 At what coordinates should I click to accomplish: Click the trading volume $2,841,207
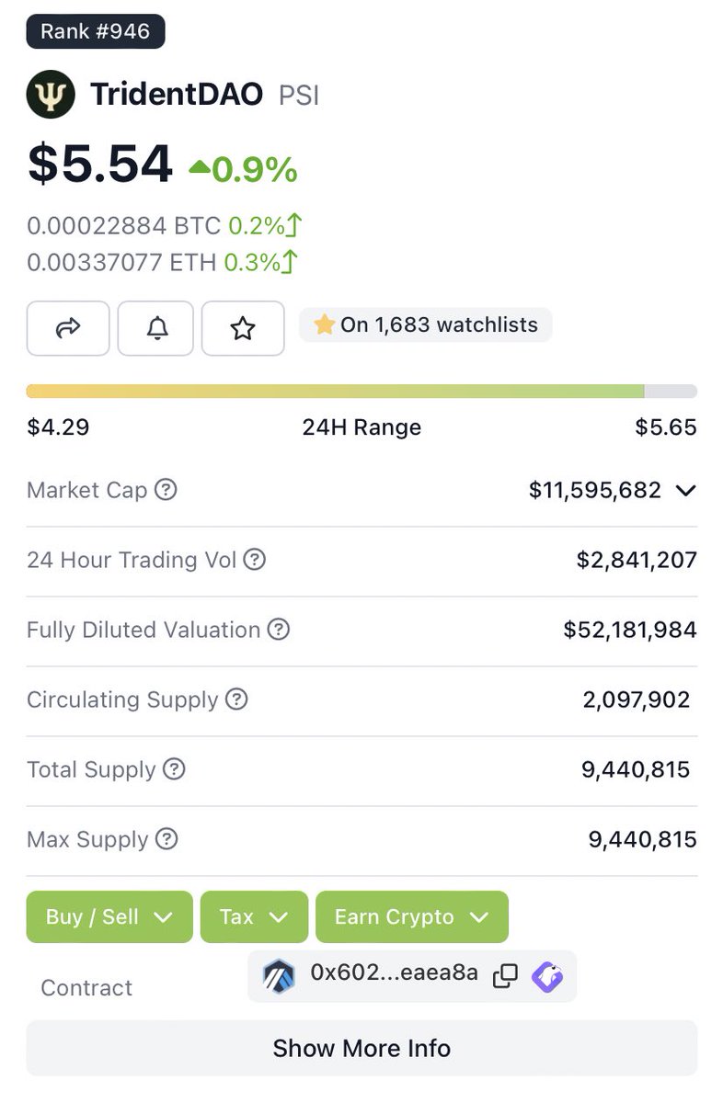pyautogui.click(x=637, y=560)
